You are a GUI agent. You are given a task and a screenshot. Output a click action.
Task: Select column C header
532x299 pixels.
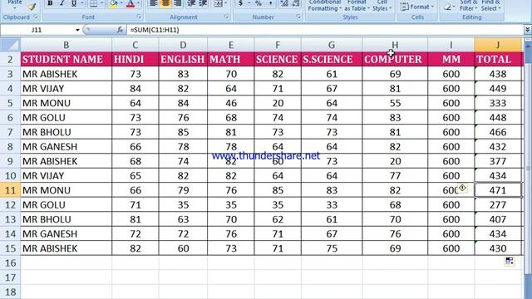135,45
